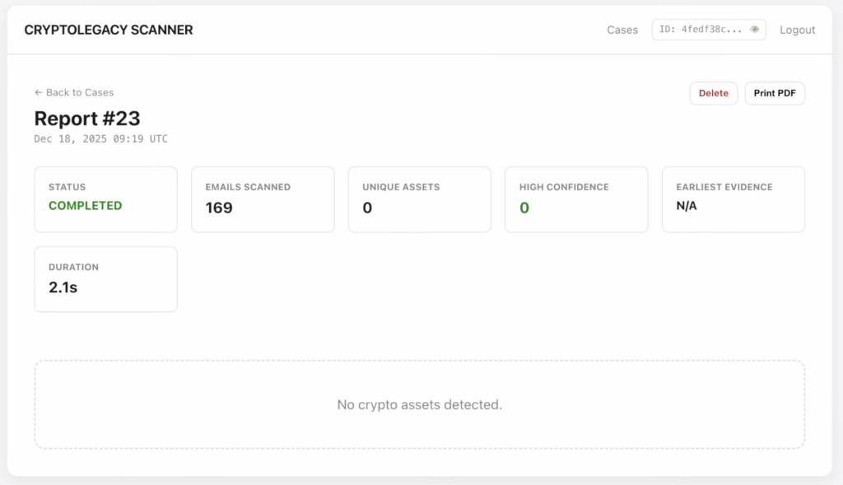Click the CRYPTOLEGACY SCANNER logo

[108, 29]
